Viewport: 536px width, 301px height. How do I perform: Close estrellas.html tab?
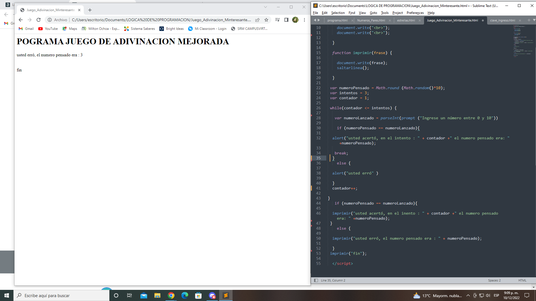pyautogui.click(x=420, y=20)
